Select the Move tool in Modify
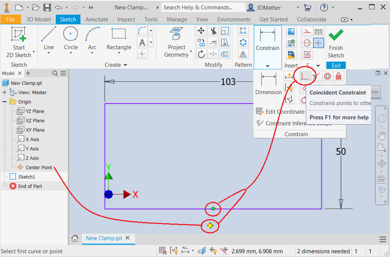The width and height of the screenshot is (390, 257). pyautogui.click(x=201, y=31)
